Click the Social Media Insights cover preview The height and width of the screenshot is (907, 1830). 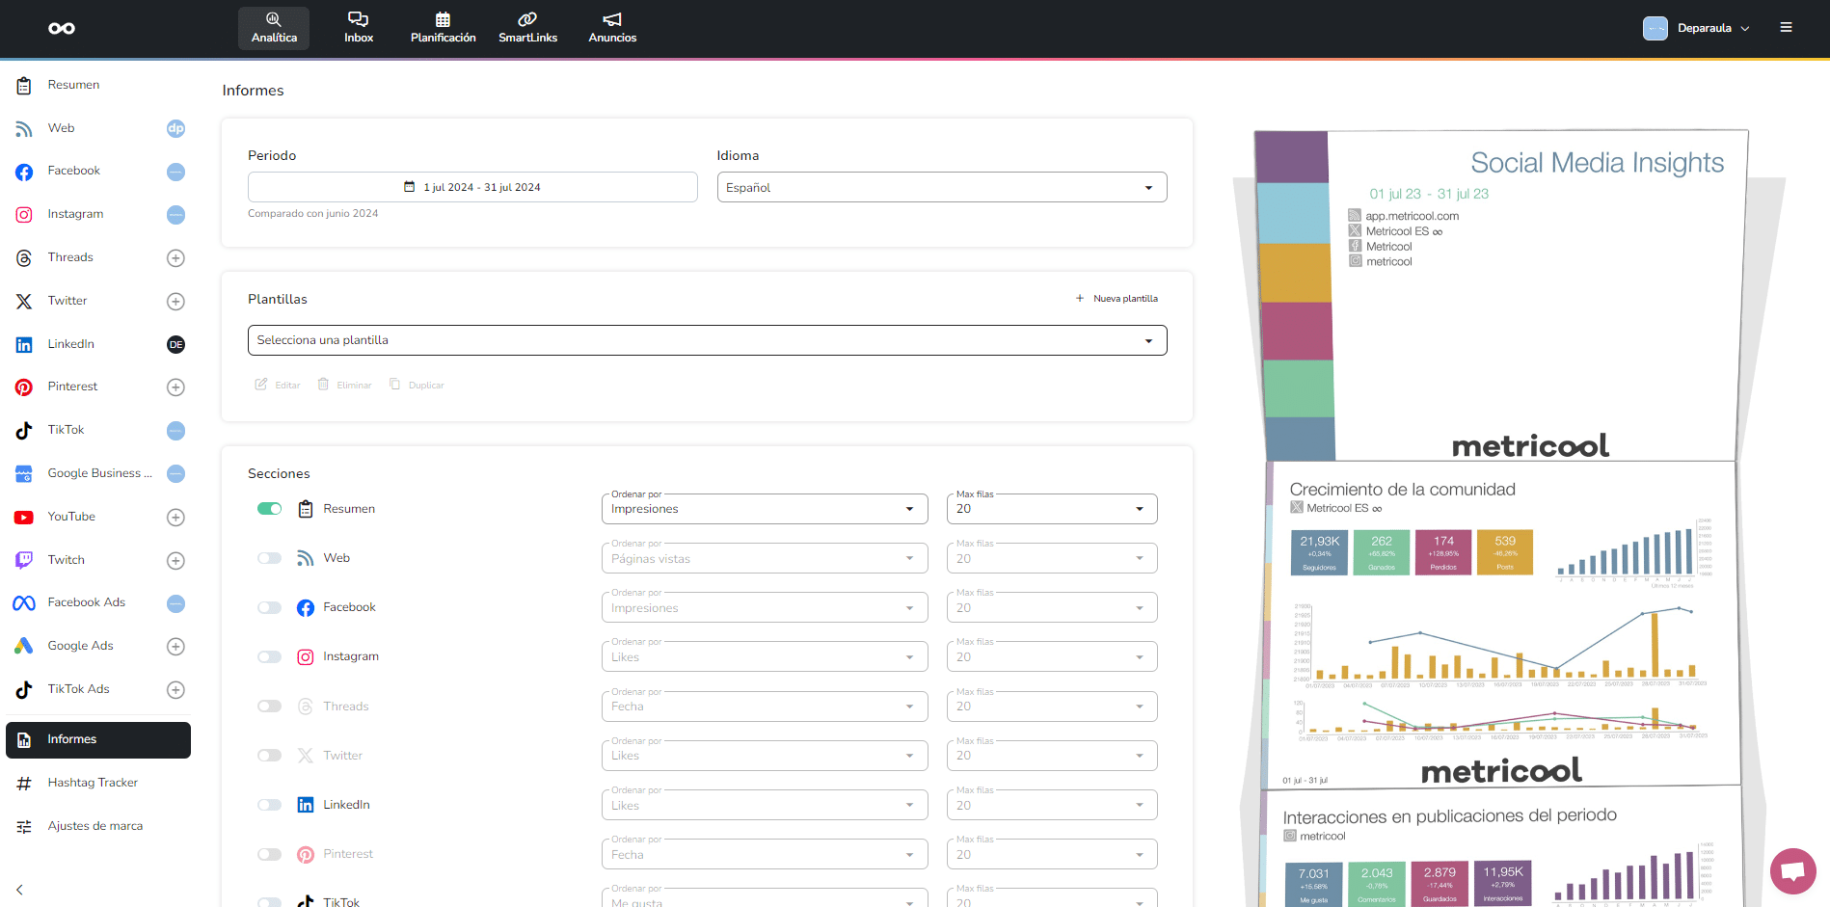tap(1500, 295)
